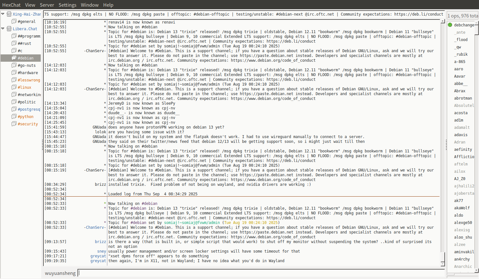This screenshot has width=479, height=279.
Task: Switch to the #general channel
Action: pyautogui.click(x=27, y=21)
